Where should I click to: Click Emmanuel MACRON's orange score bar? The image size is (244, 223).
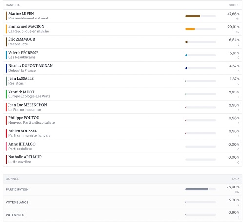click(x=190, y=29)
